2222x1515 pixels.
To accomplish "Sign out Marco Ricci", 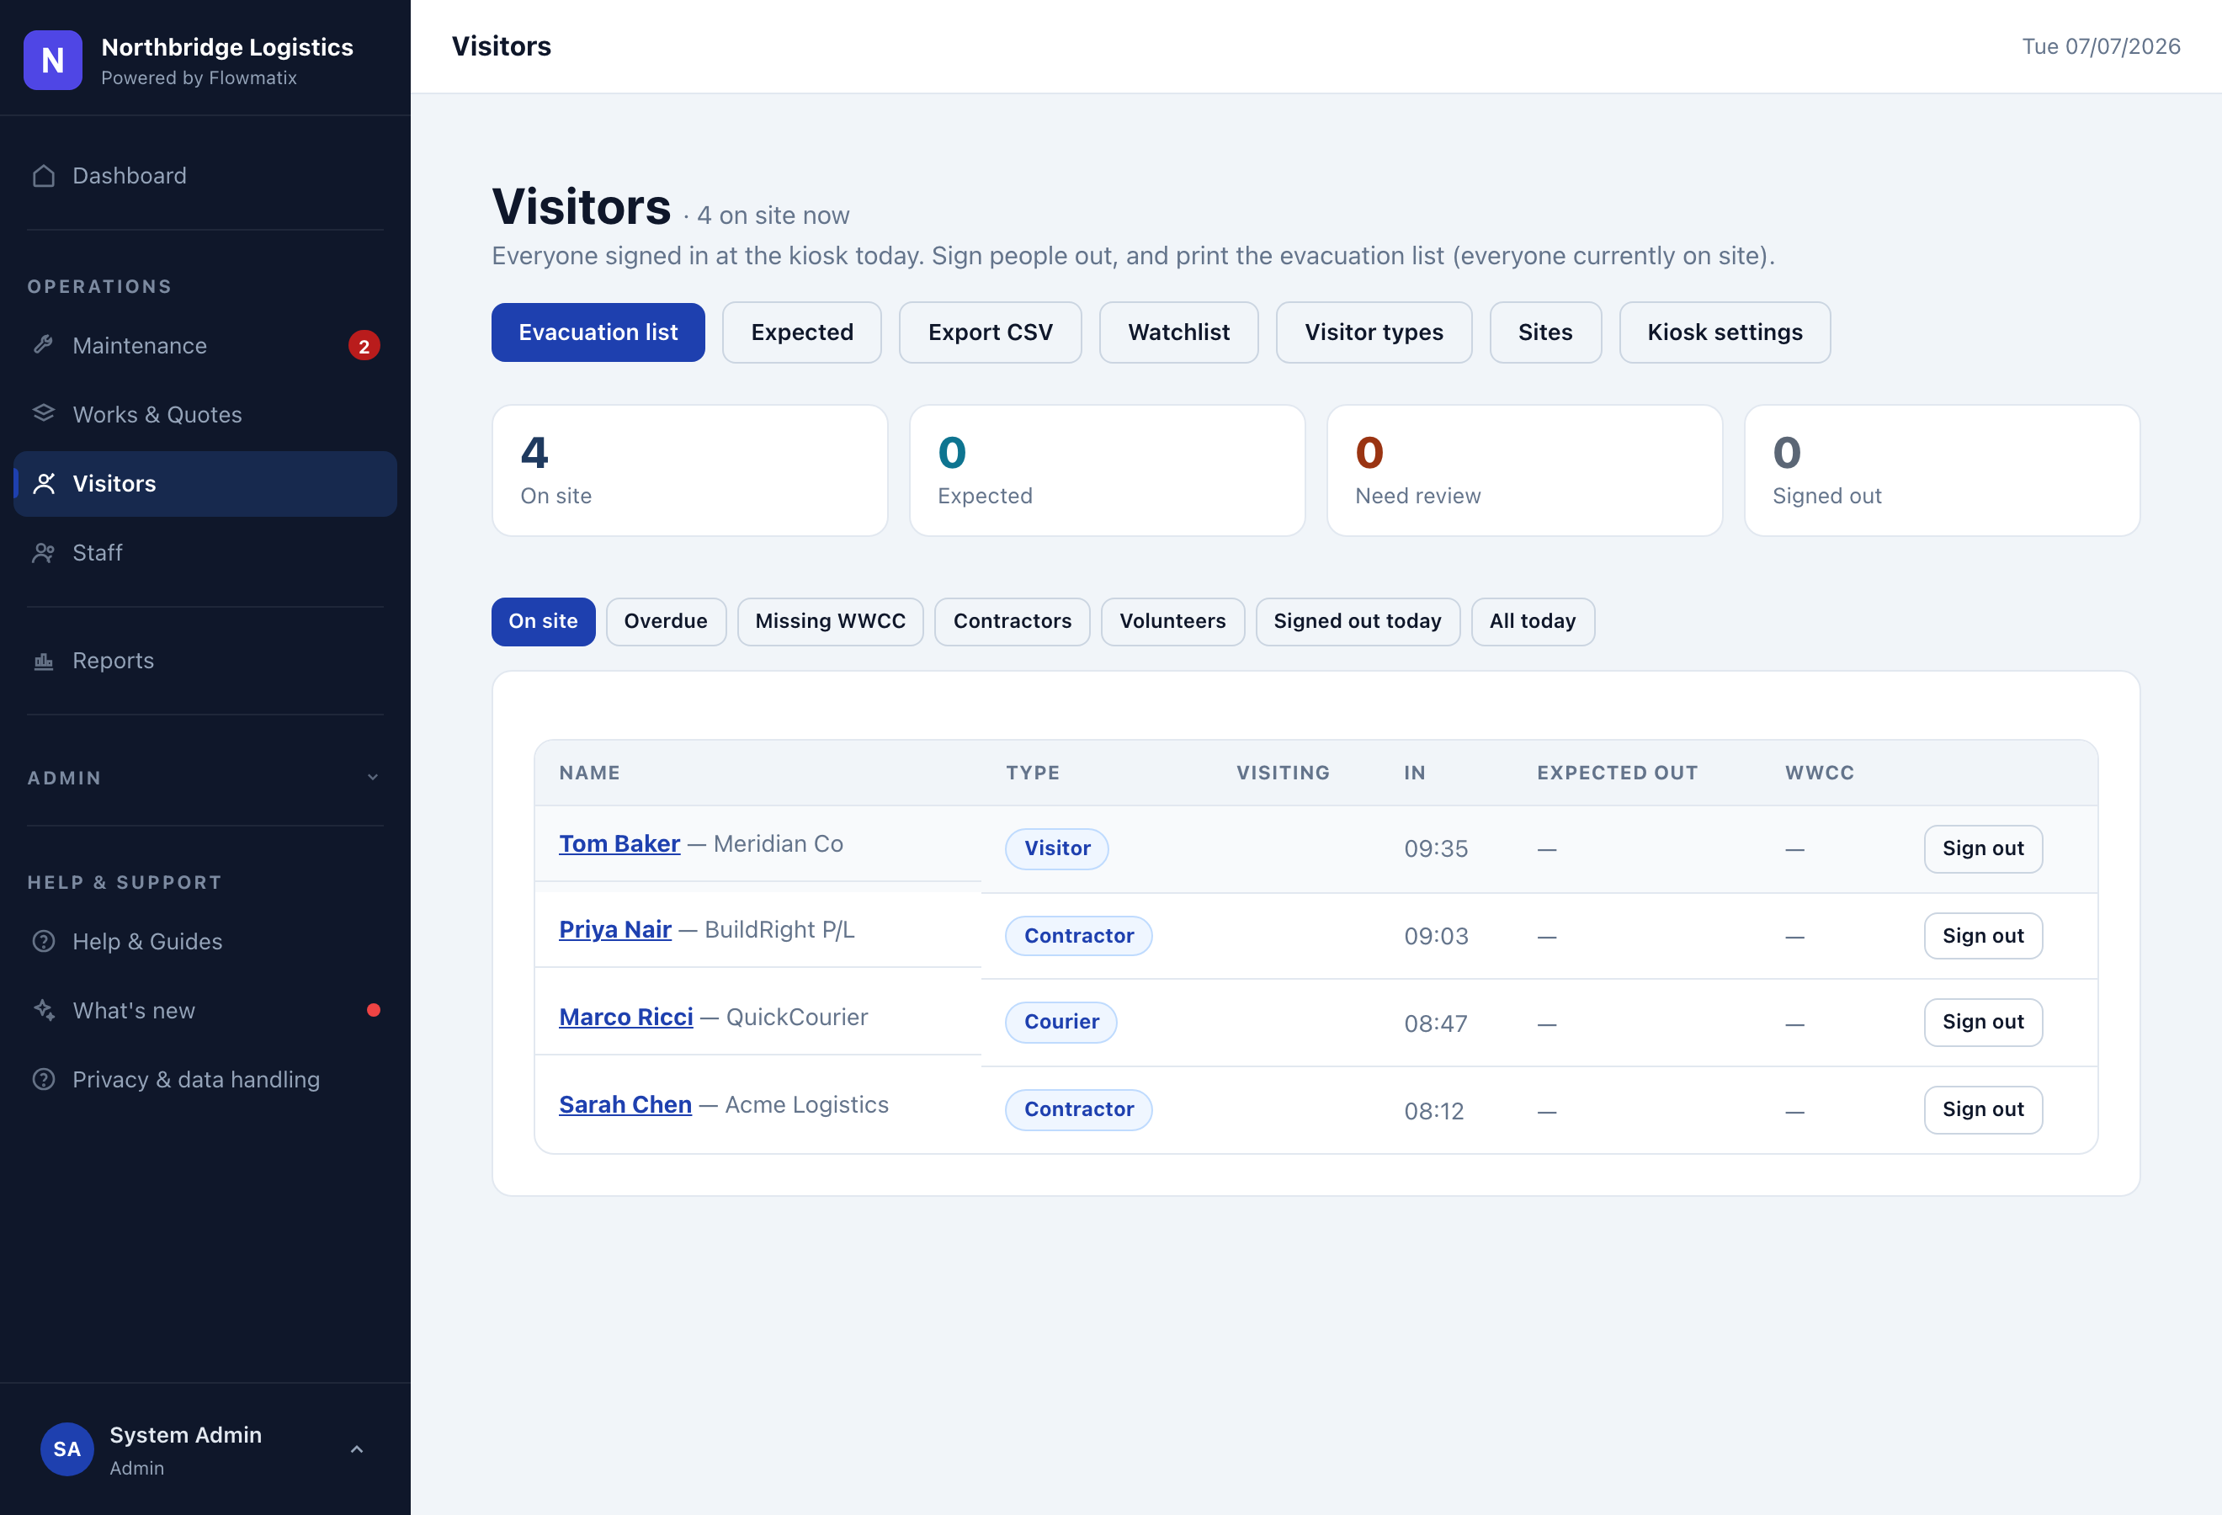I will (x=1982, y=1022).
